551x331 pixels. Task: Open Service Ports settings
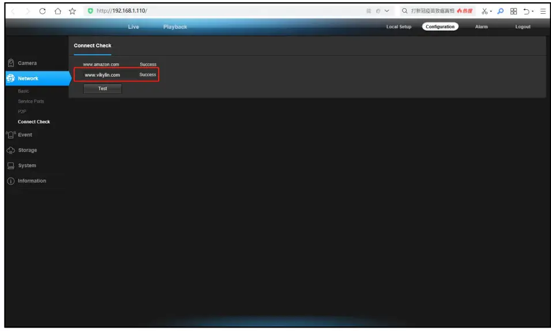click(31, 101)
